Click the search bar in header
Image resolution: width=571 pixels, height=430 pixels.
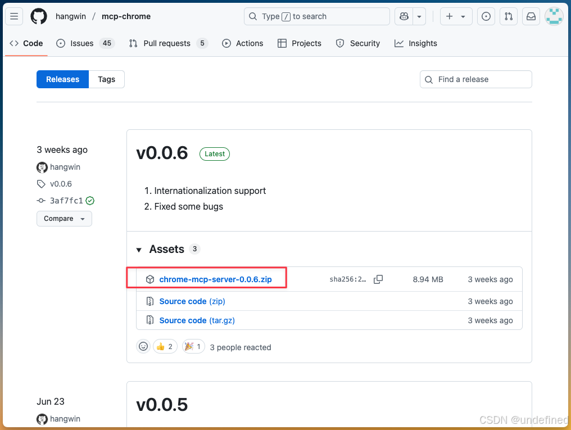[x=317, y=16]
